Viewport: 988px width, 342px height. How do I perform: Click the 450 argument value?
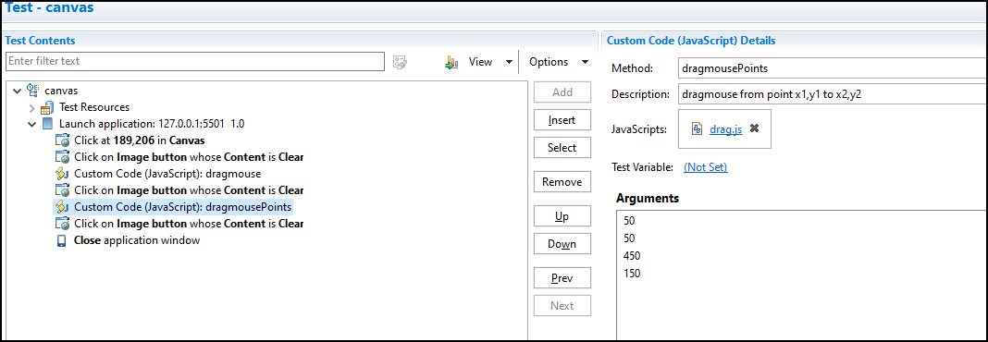coord(632,256)
